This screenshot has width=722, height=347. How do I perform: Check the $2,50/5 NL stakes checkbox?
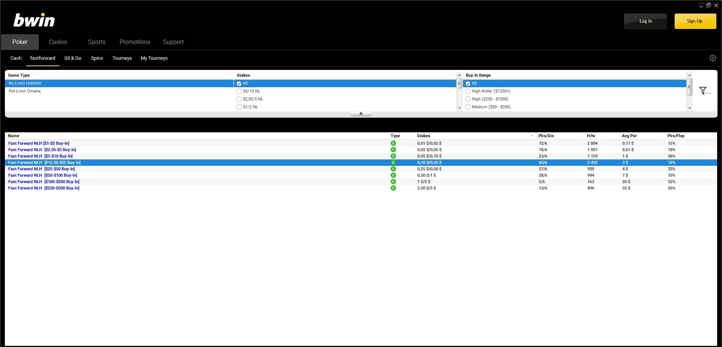click(x=239, y=99)
